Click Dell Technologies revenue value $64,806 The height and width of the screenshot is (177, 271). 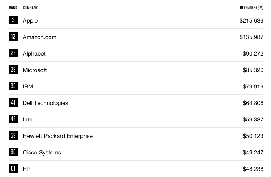click(253, 103)
